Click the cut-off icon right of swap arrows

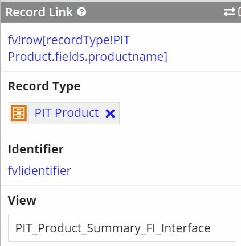(239, 12)
